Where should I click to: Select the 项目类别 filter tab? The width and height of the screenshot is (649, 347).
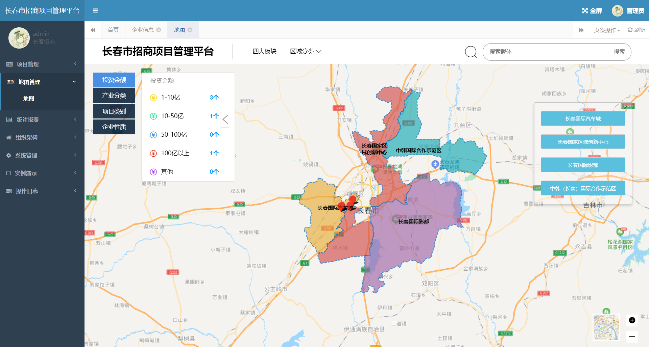[114, 111]
